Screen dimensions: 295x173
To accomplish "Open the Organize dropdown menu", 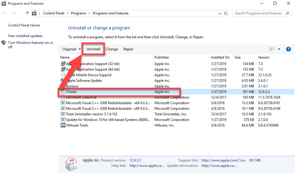I will point(72,49).
